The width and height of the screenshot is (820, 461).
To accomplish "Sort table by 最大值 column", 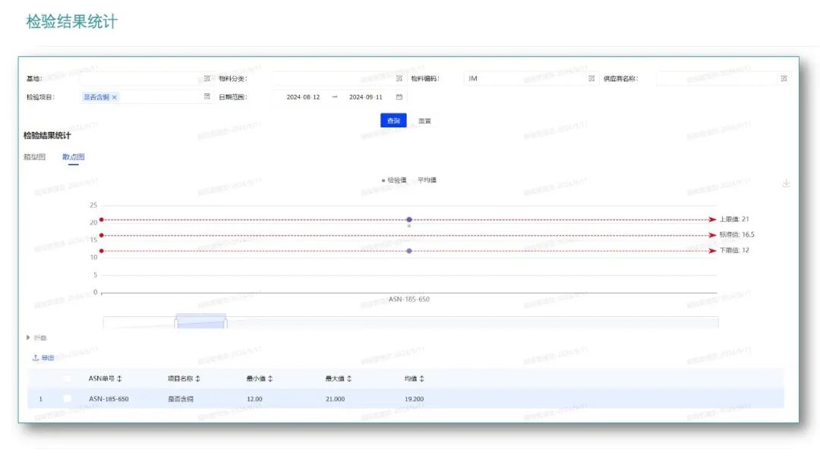I will point(349,378).
